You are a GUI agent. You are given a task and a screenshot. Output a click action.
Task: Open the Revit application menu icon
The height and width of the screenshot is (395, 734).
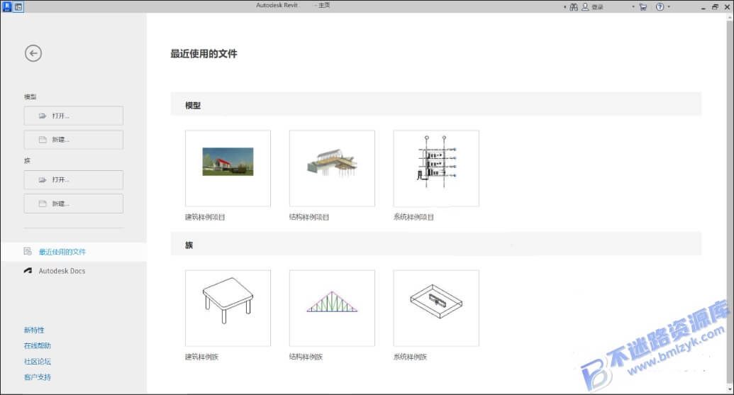click(x=6, y=6)
